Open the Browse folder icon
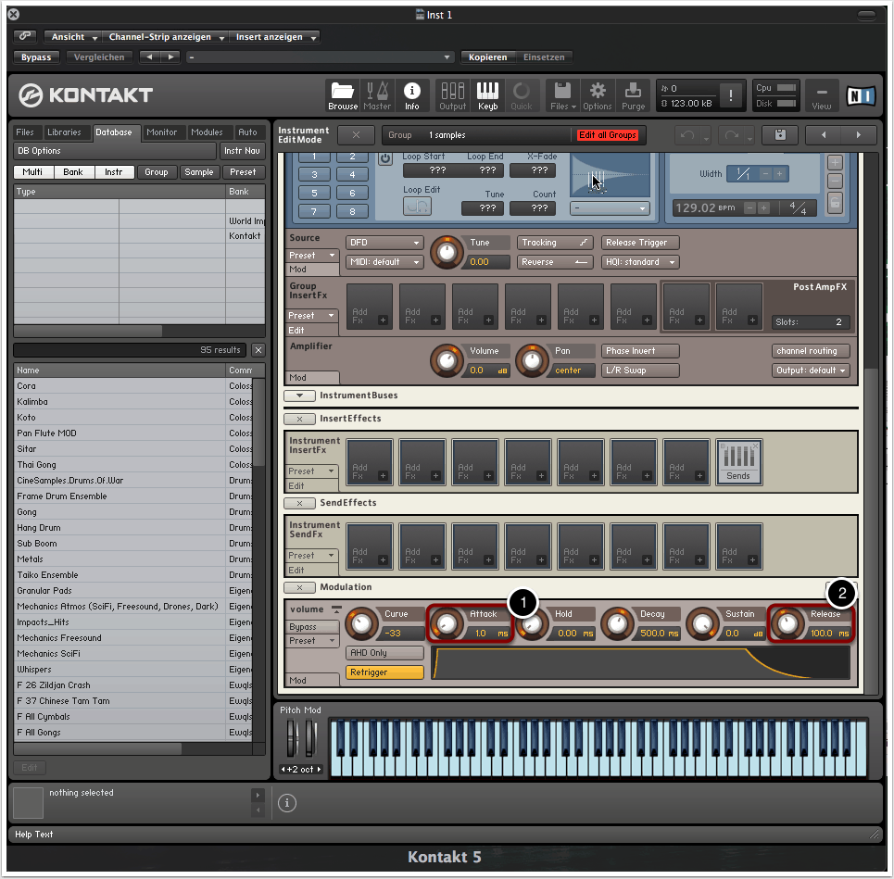This screenshot has width=894, height=879. 343,94
